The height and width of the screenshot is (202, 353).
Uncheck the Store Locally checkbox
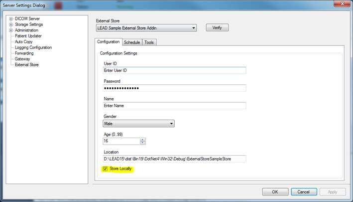click(106, 169)
